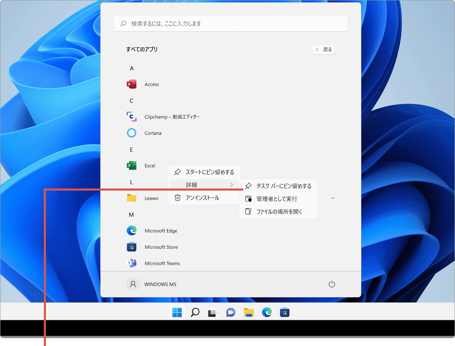The height and width of the screenshot is (346, 455).
Task: Select スタートにピン留めする in context menu
Action: (204, 172)
